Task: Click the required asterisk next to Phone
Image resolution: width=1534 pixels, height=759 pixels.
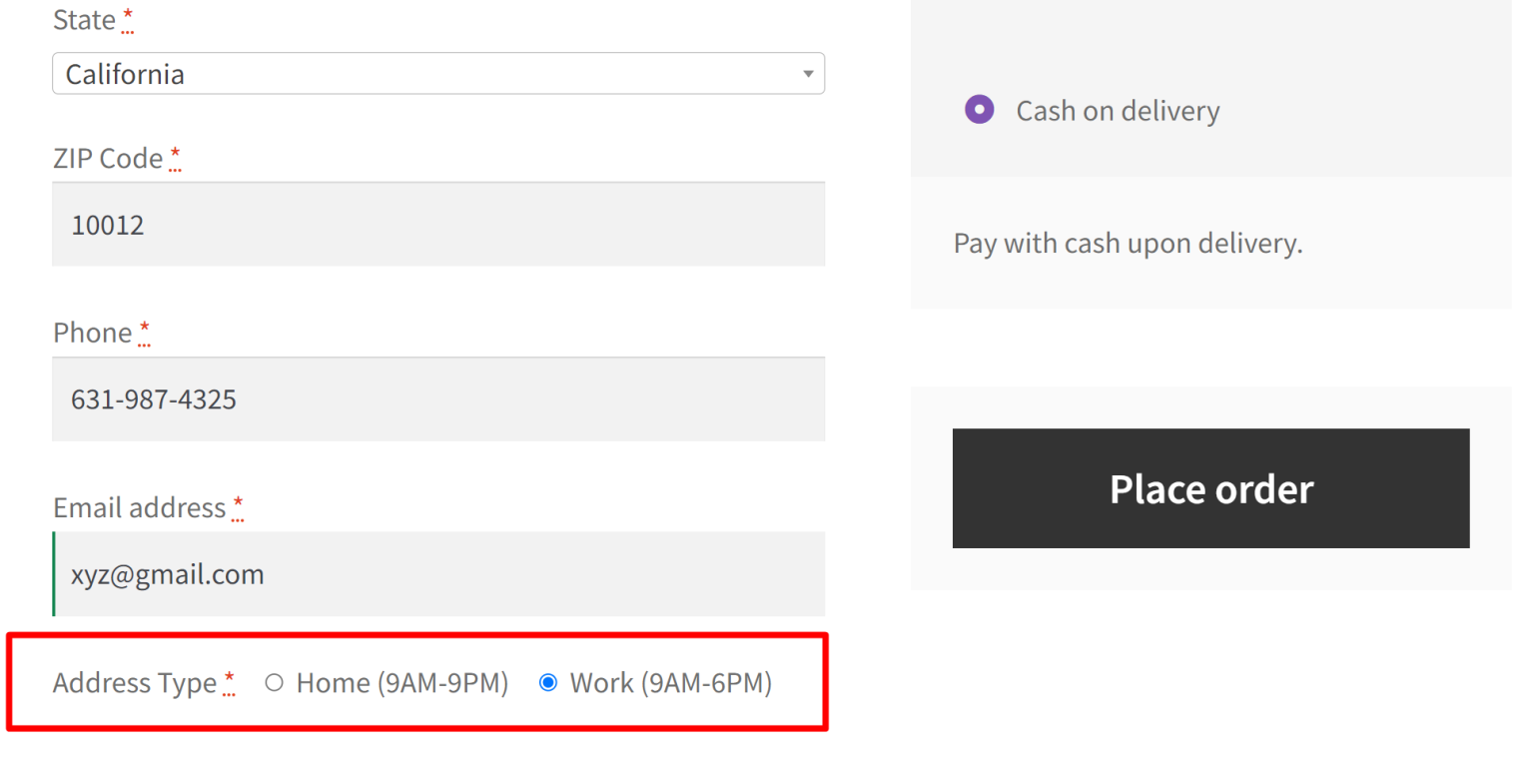Action: [144, 328]
